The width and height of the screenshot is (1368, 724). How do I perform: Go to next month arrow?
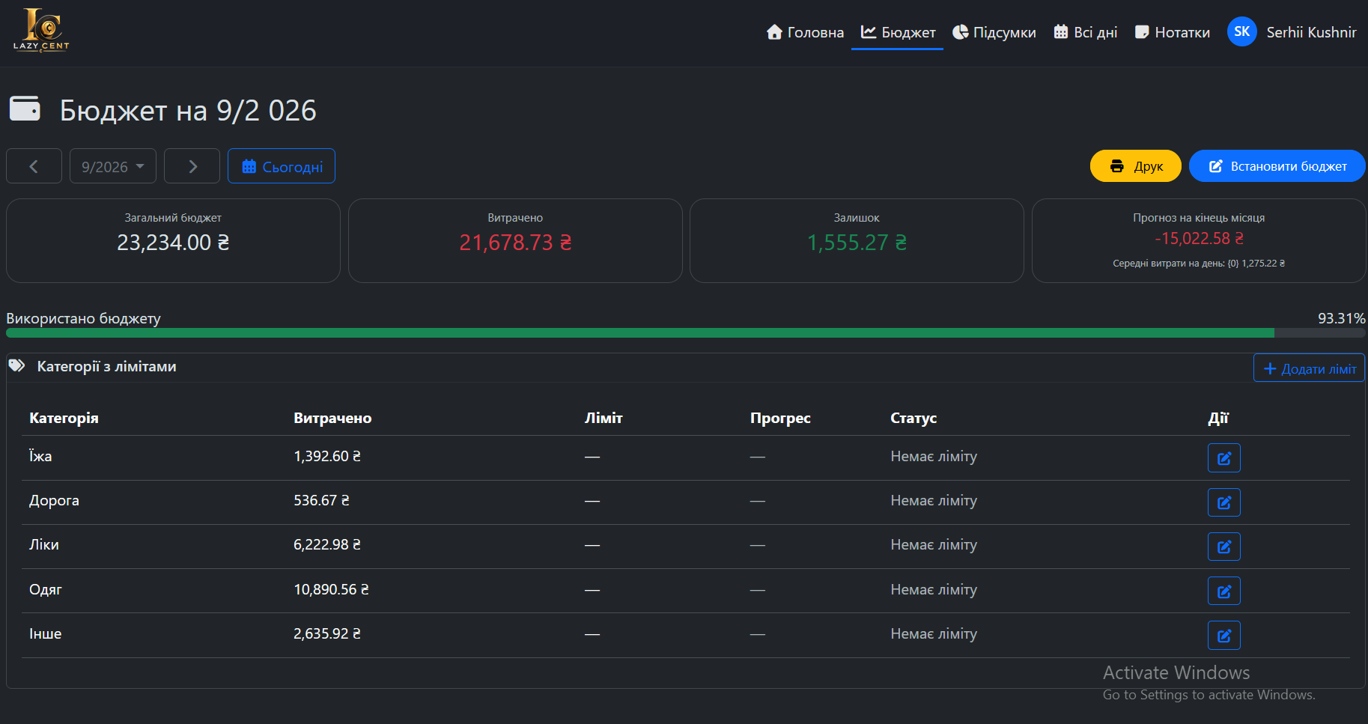pyautogui.click(x=192, y=166)
